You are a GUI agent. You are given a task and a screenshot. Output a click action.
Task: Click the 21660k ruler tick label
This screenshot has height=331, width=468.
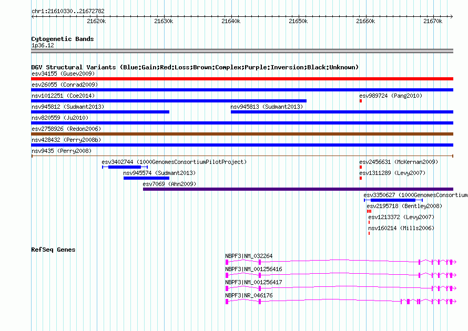point(365,21)
